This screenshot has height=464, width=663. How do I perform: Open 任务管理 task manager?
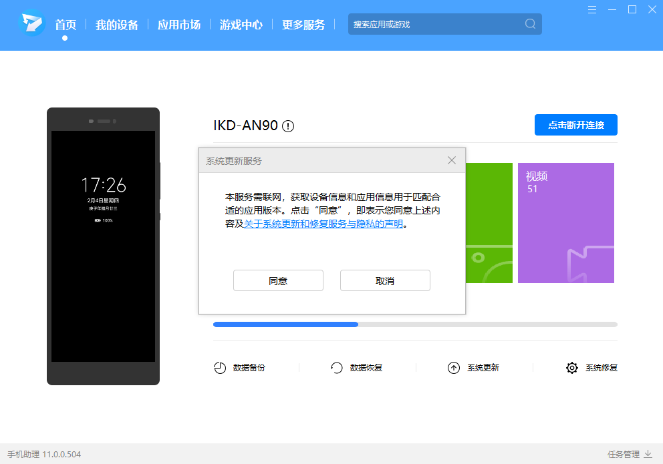[x=624, y=454]
